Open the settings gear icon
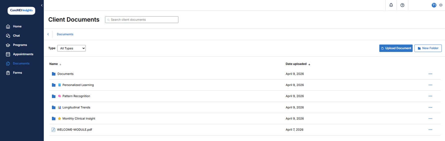 tap(441, 5)
